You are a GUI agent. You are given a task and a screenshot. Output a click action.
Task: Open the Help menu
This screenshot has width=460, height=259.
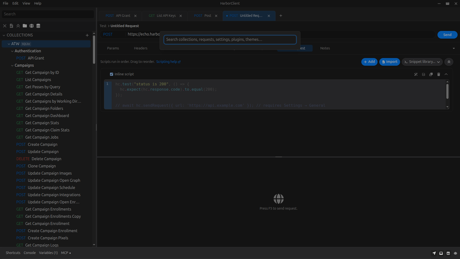(x=38, y=3)
